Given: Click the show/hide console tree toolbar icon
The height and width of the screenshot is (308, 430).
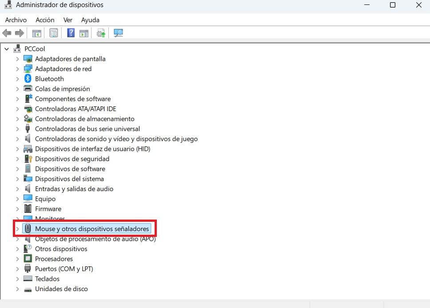Looking at the screenshot, I should 36,33.
